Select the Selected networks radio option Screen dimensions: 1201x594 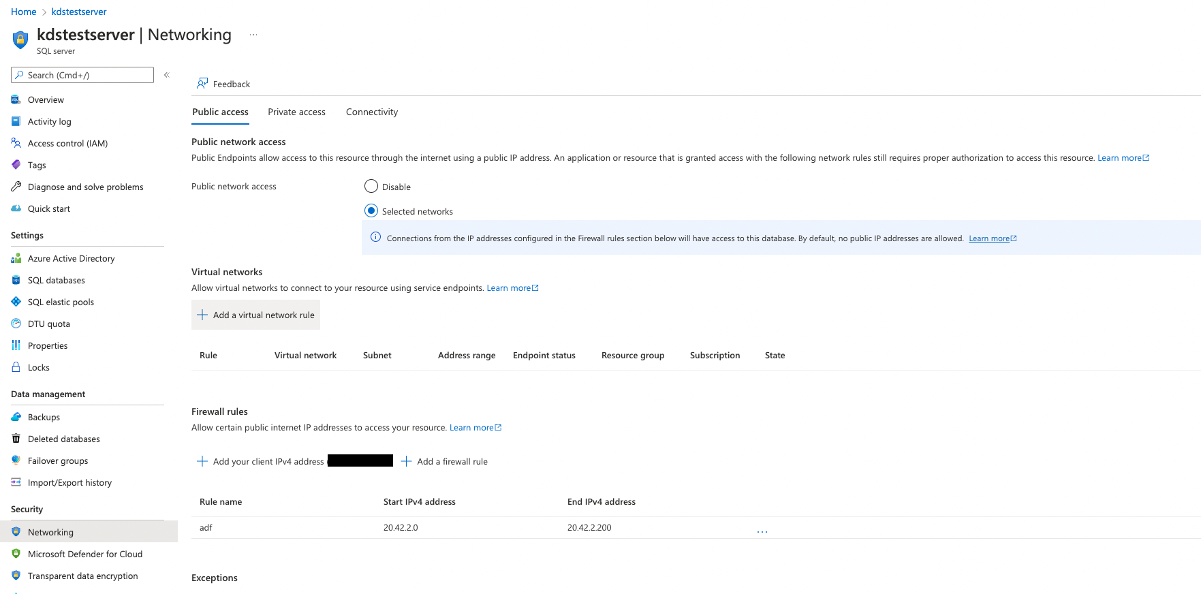point(371,210)
